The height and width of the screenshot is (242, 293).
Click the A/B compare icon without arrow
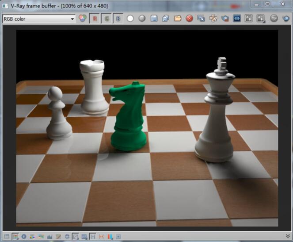click(x=248, y=18)
